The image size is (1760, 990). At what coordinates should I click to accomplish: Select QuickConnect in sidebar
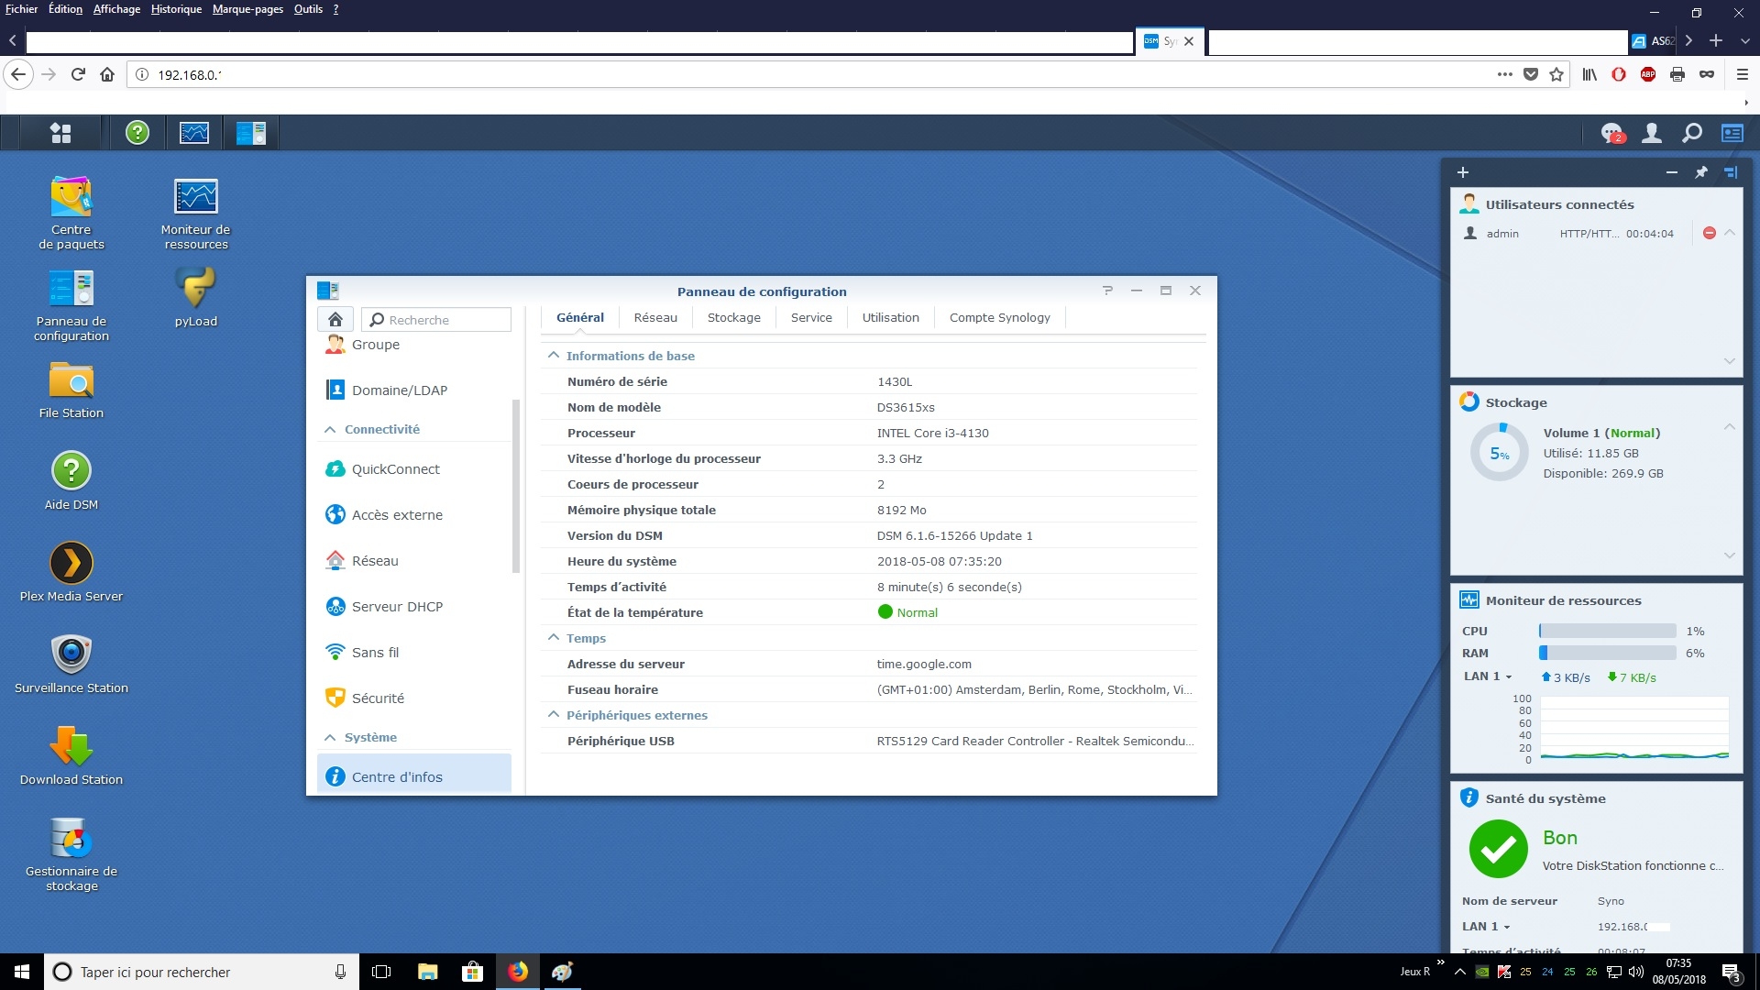click(x=413, y=469)
